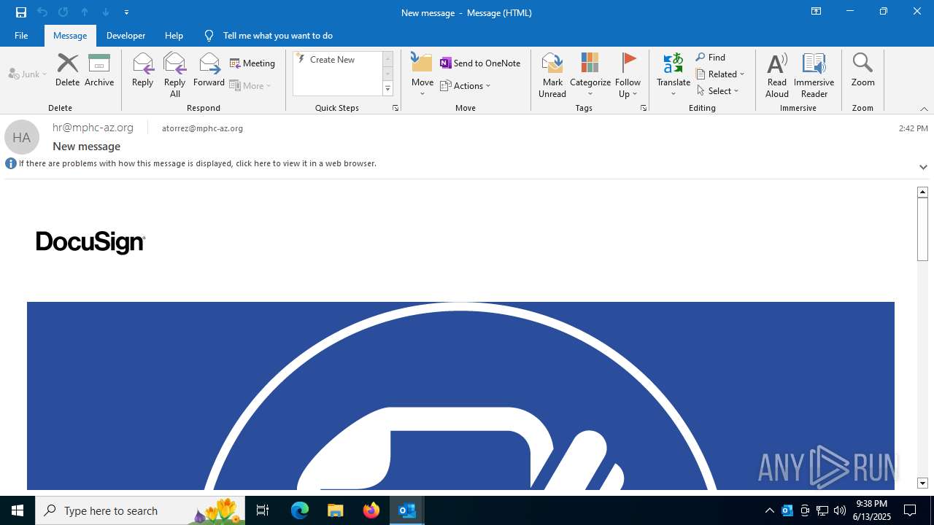Save the message using the floppy disk icon

click(21, 12)
